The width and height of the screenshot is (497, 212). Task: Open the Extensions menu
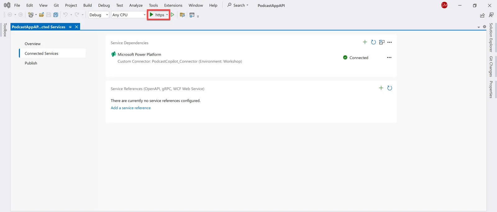point(173,5)
